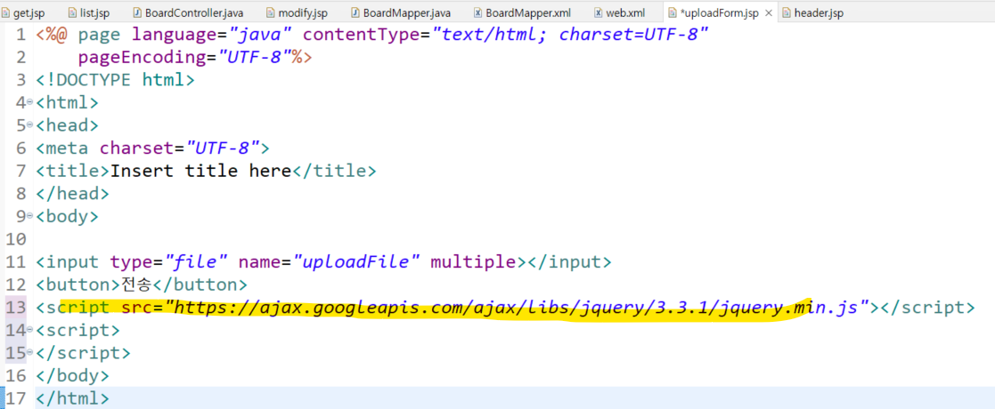This screenshot has height=409, width=995.
Task: Click the "text/html; charset=UTF-8" contentType value
Action: [x=570, y=34]
